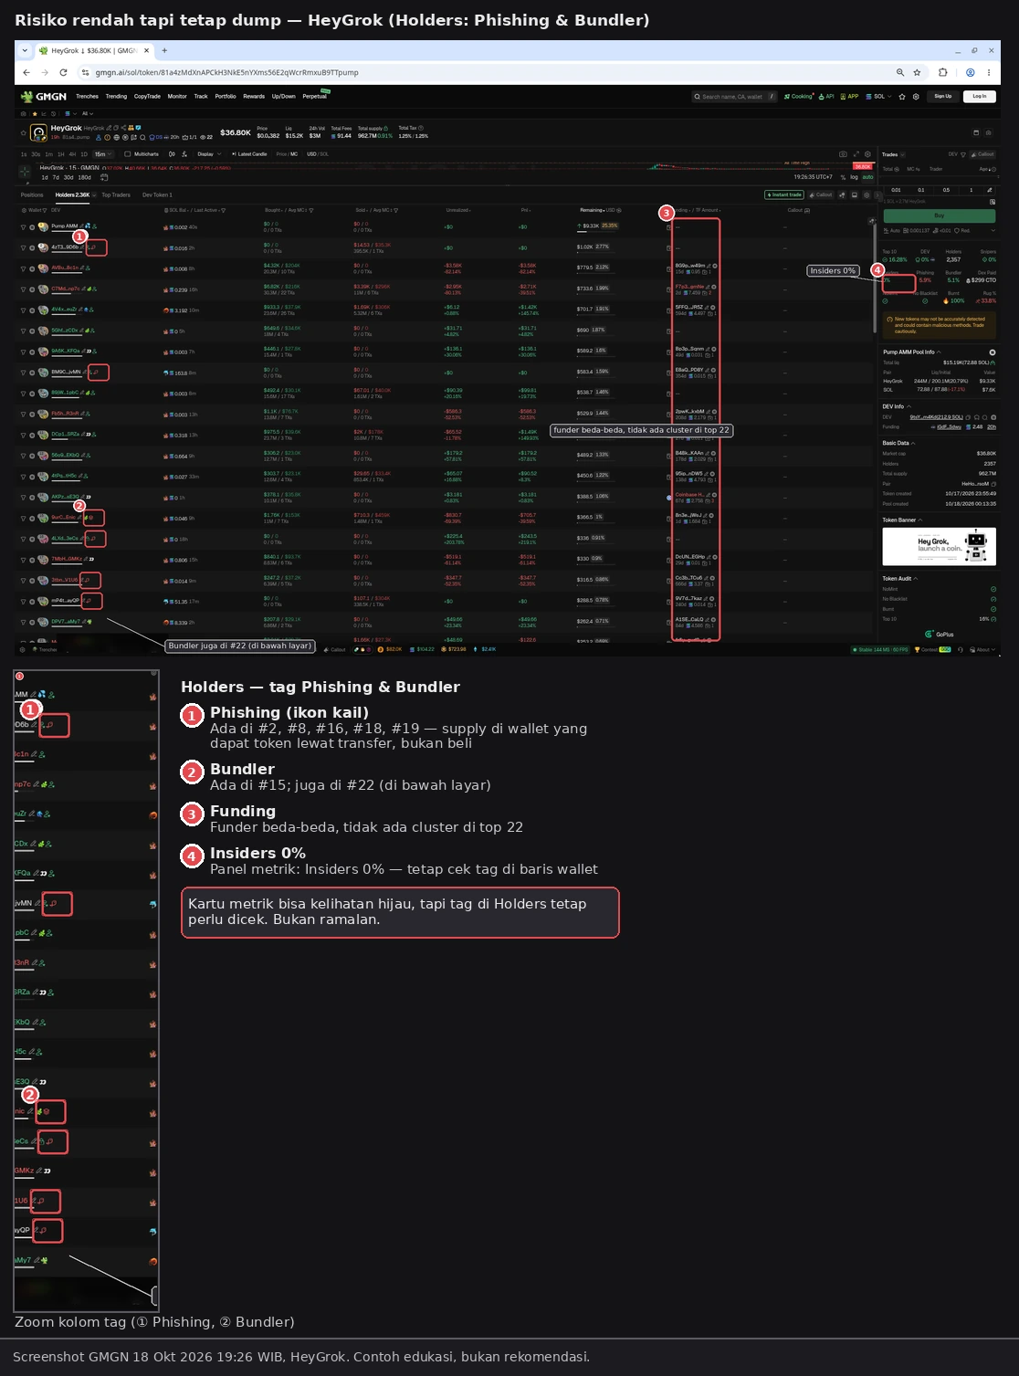Click filter funnel on Pump AMM row
The height and width of the screenshot is (1376, 1019).
[23, 226]
